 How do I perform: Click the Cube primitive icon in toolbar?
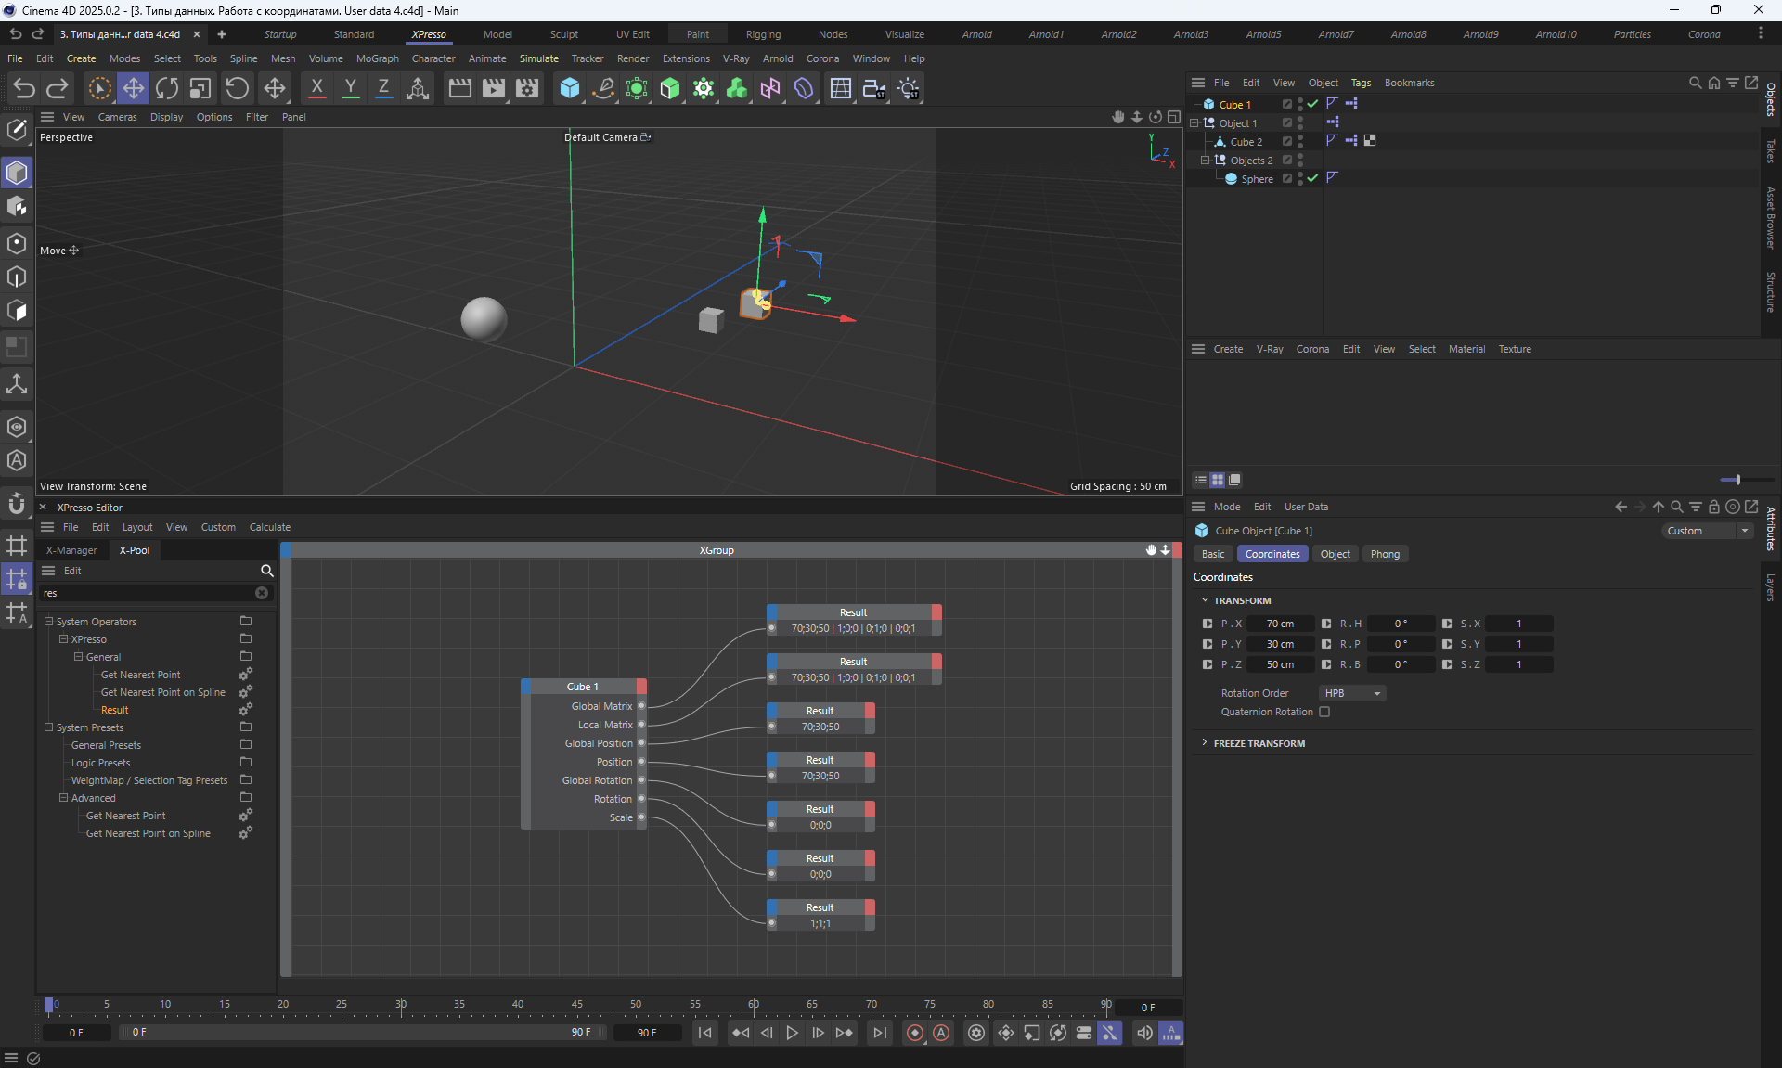coord(570,89)
